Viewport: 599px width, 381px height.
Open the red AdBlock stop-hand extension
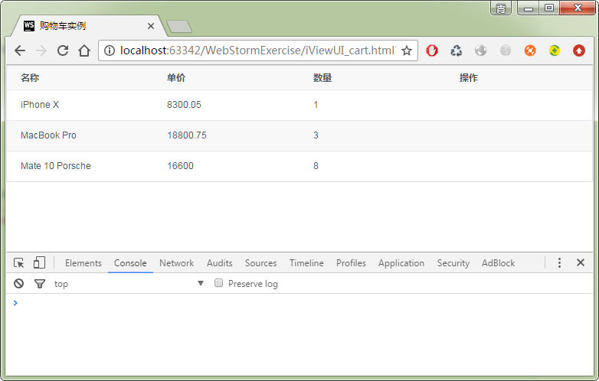click(x=432, y=50)
